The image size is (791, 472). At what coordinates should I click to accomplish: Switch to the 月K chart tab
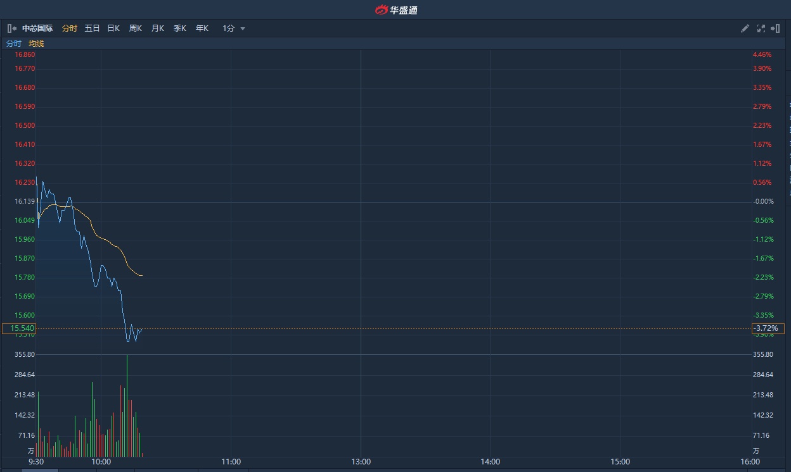click(158, 28)
